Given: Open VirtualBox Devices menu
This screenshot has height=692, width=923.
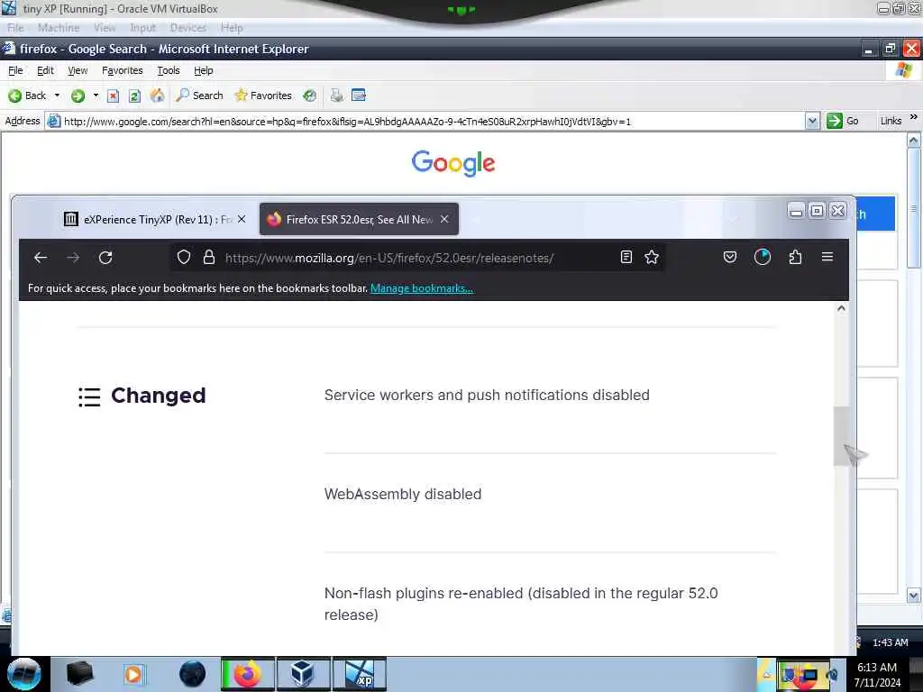Looking at the screenshot, I should point(188,28).
